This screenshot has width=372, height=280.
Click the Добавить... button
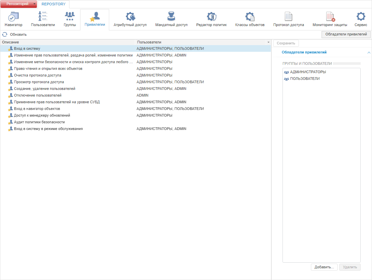pyautogui.click(x=324, y=267)
